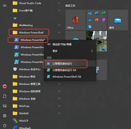The height and width of the screenshot is (129, 131).
Task: Launch OneDrive from the Office tile group
Action: [x=90, y=20]
